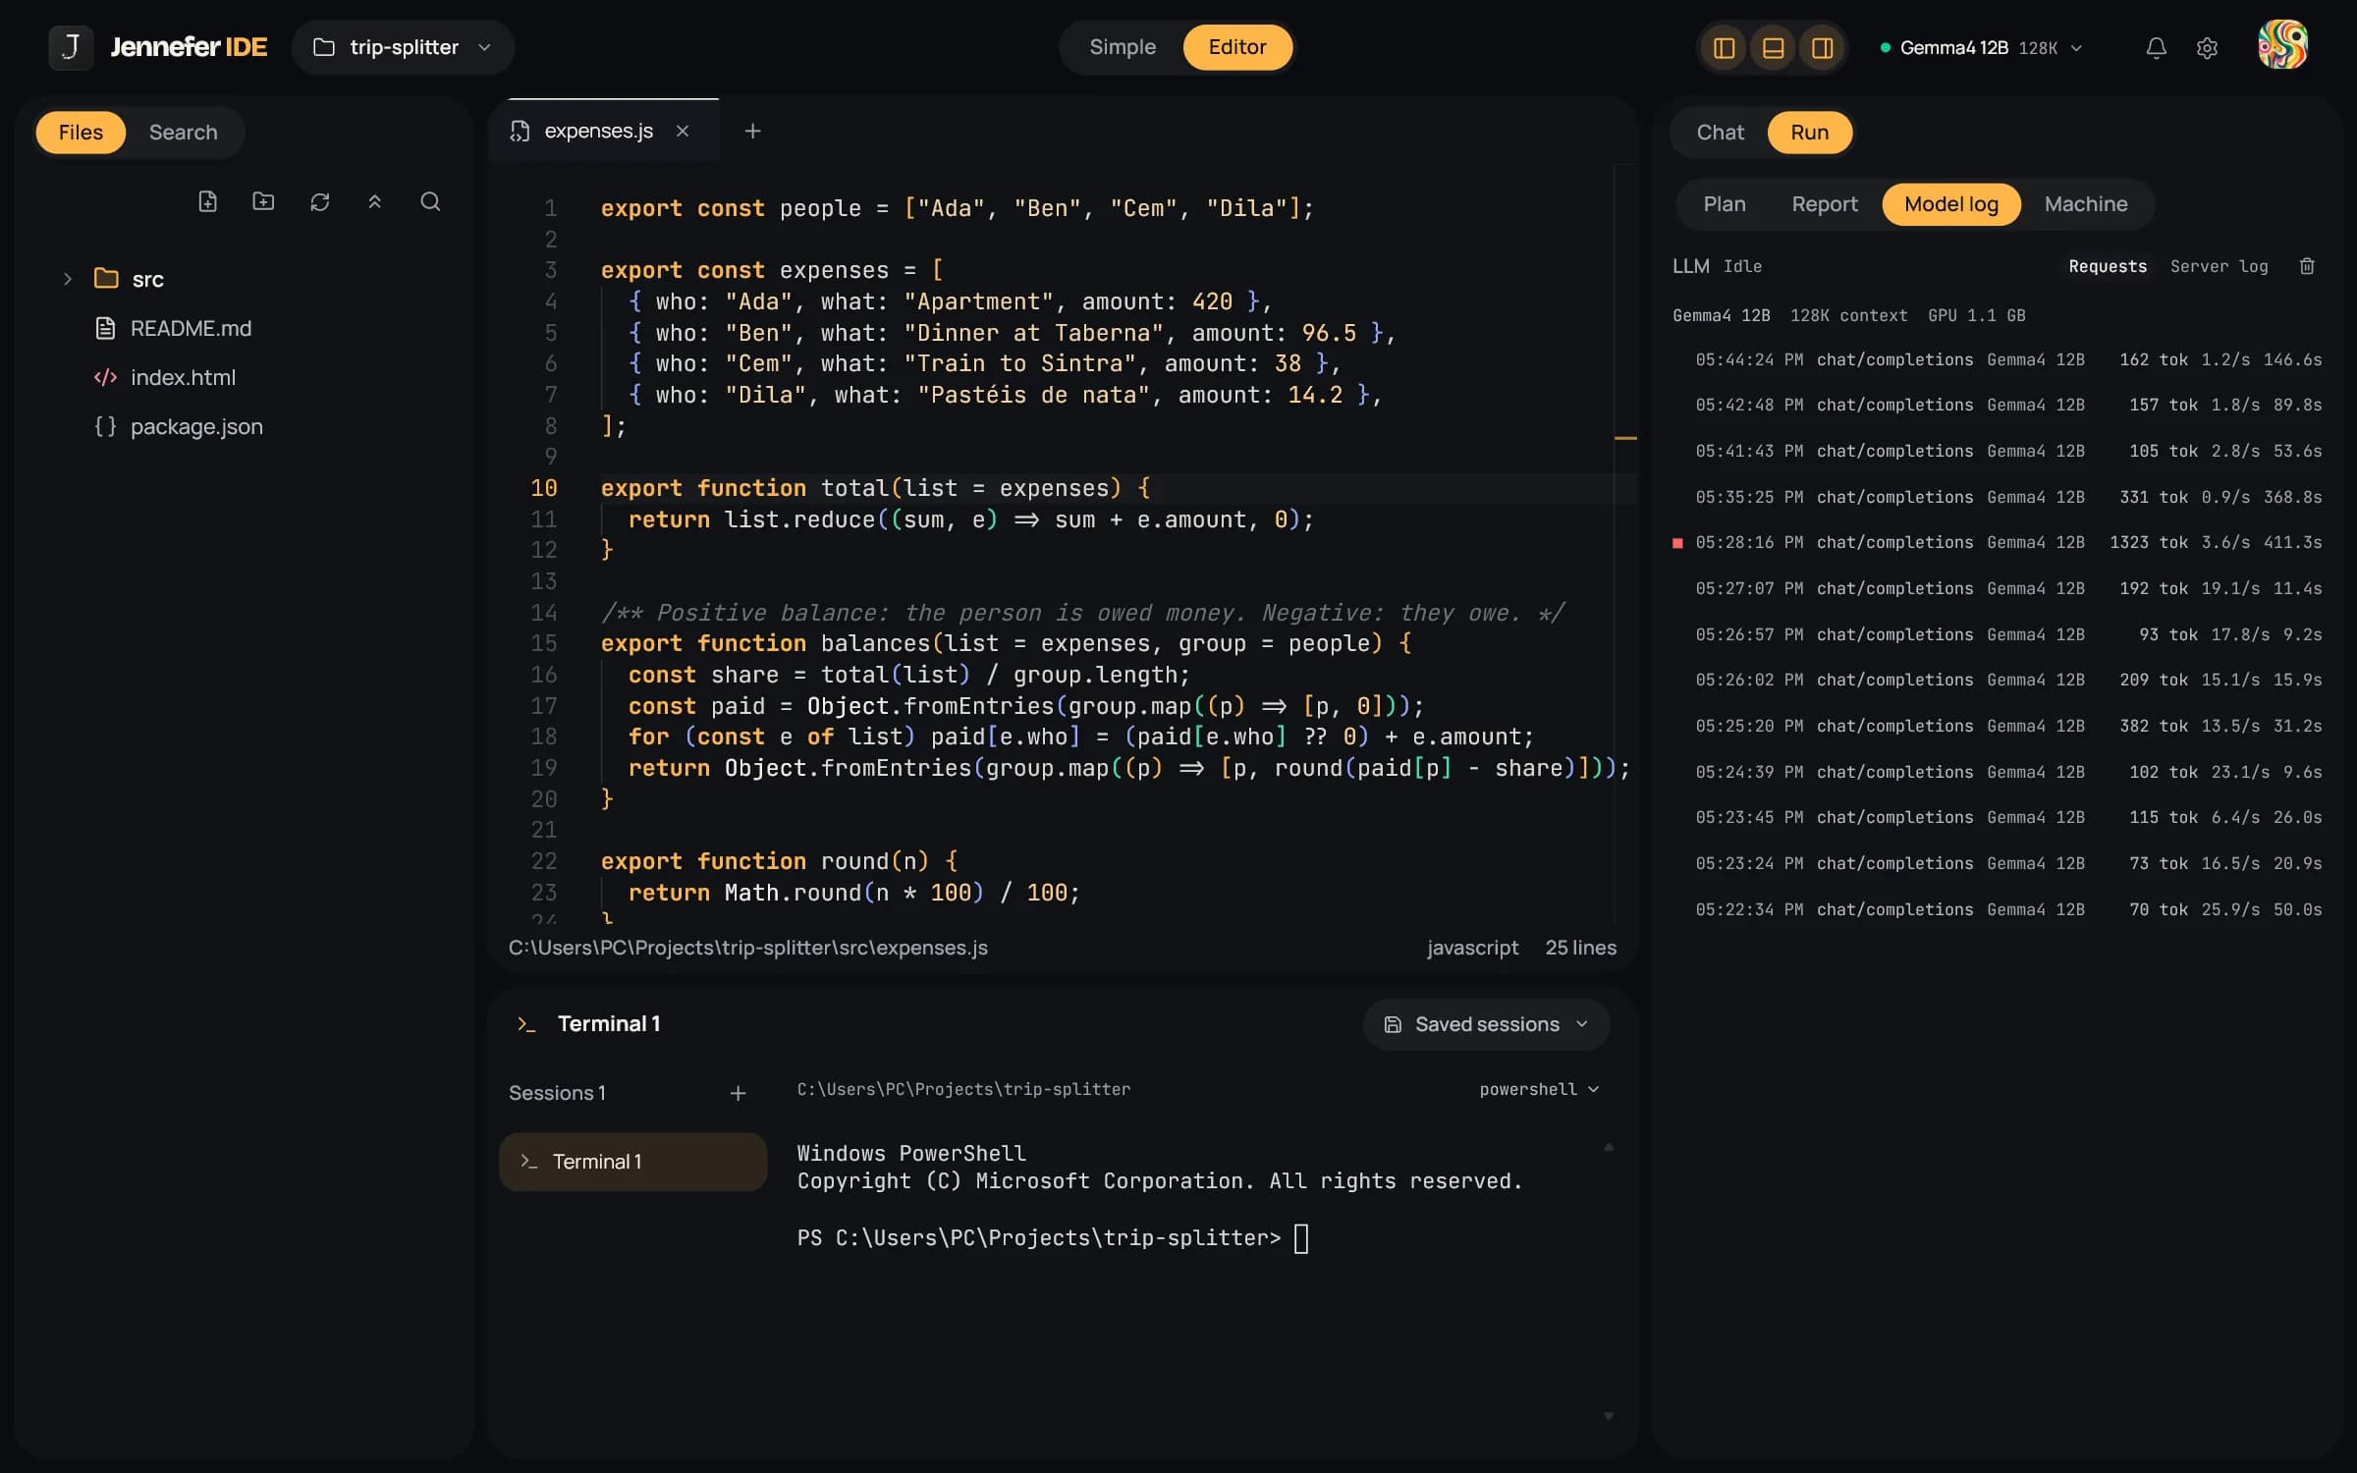
Task: Click the terminal prompt input line
Action: click(x=1053, y=1237)
